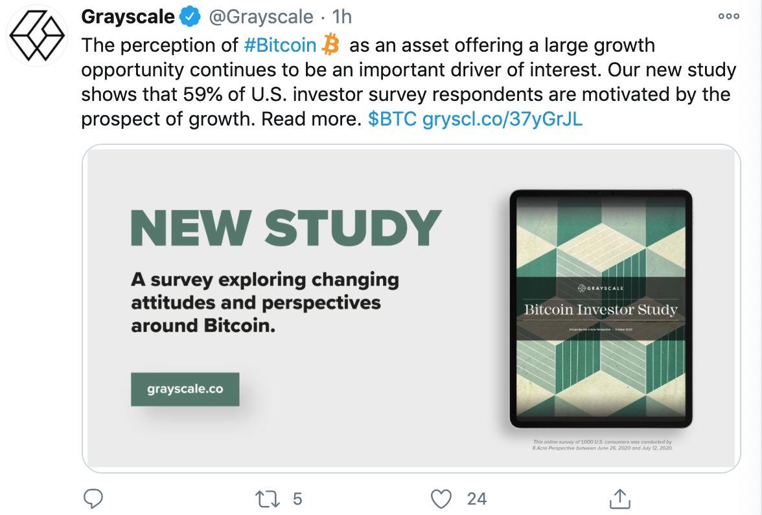Viewport: 762px width, 515px height.
Task: Open the #Bitcoin hashtag
Action: [281, 45]
